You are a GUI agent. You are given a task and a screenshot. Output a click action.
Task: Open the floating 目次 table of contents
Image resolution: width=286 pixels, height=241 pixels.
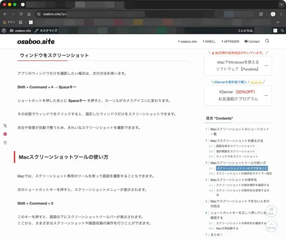pos(271,211)
